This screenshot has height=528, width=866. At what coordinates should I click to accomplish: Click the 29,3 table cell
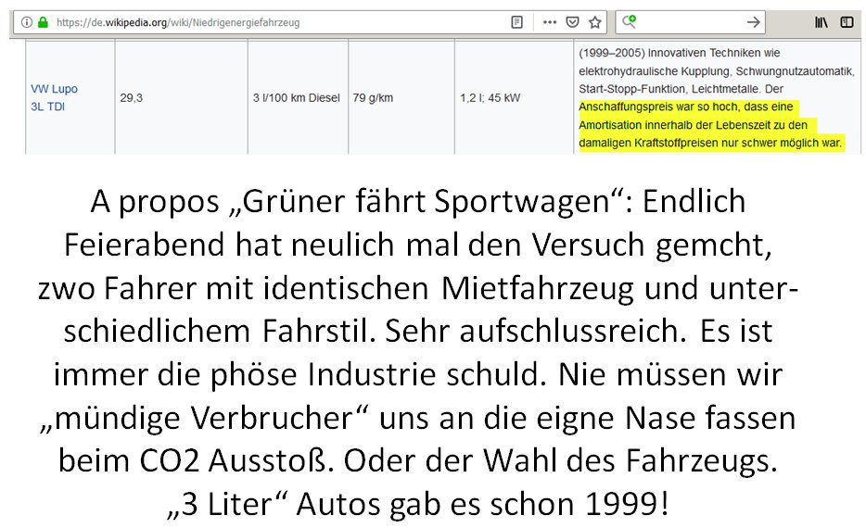pos(132,97)
